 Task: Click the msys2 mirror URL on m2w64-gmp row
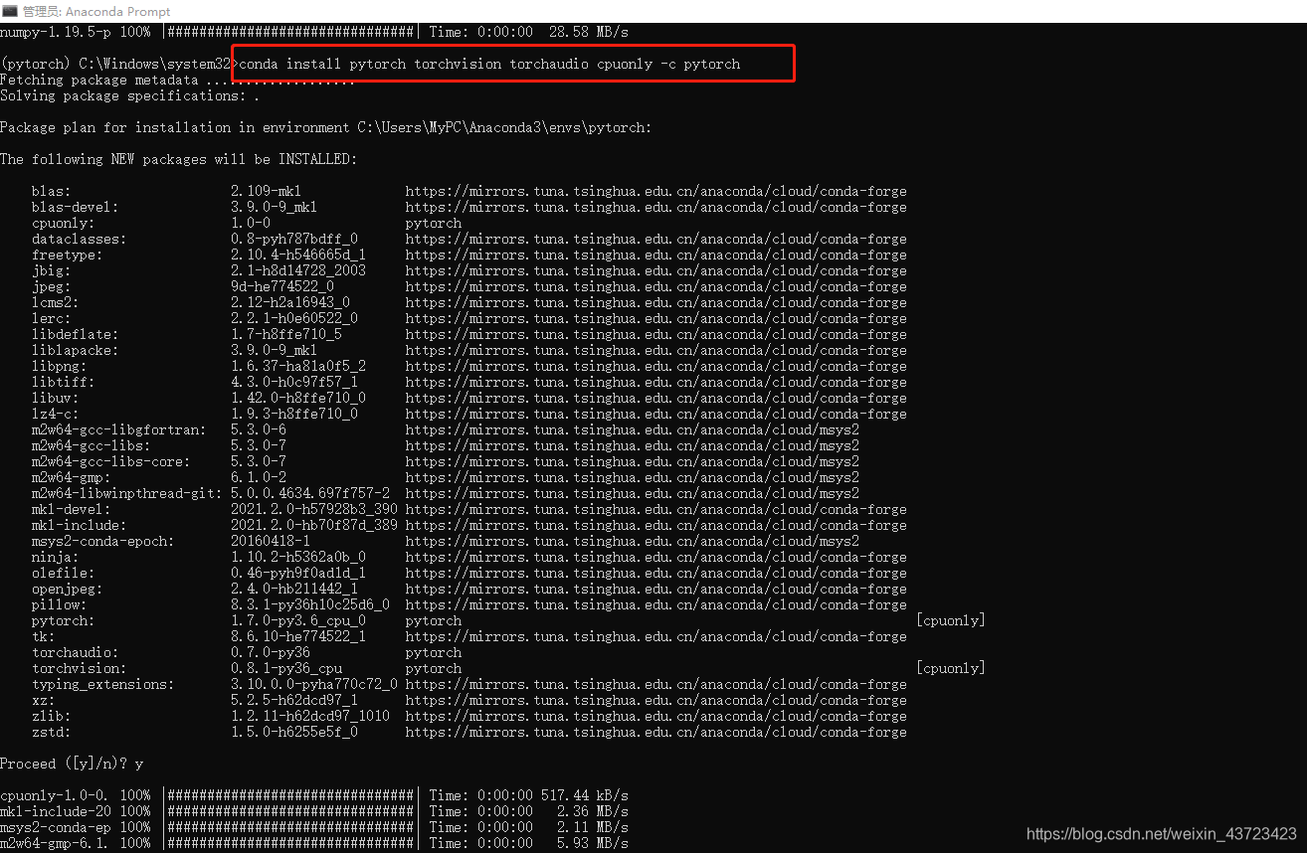click(633, 477)
